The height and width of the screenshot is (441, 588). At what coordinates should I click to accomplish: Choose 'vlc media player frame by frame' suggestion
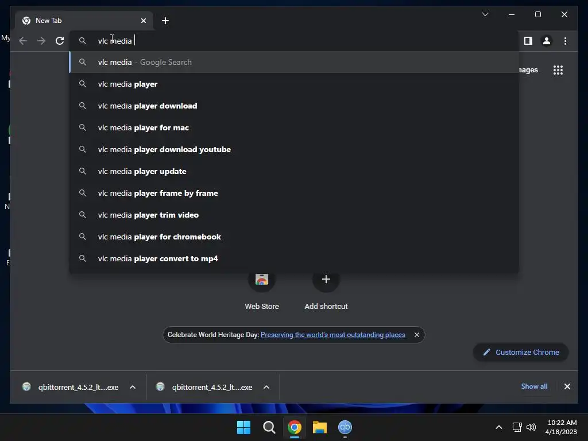[x=295, y=193]
